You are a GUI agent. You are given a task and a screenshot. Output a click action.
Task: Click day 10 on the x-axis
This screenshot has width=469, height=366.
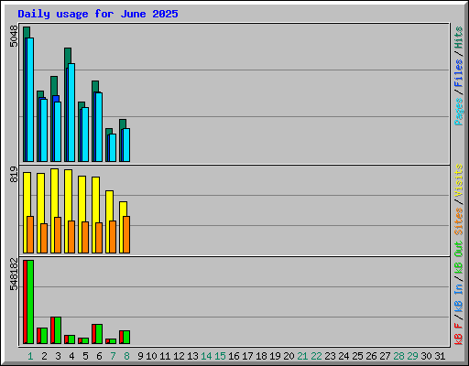(151, 356)
